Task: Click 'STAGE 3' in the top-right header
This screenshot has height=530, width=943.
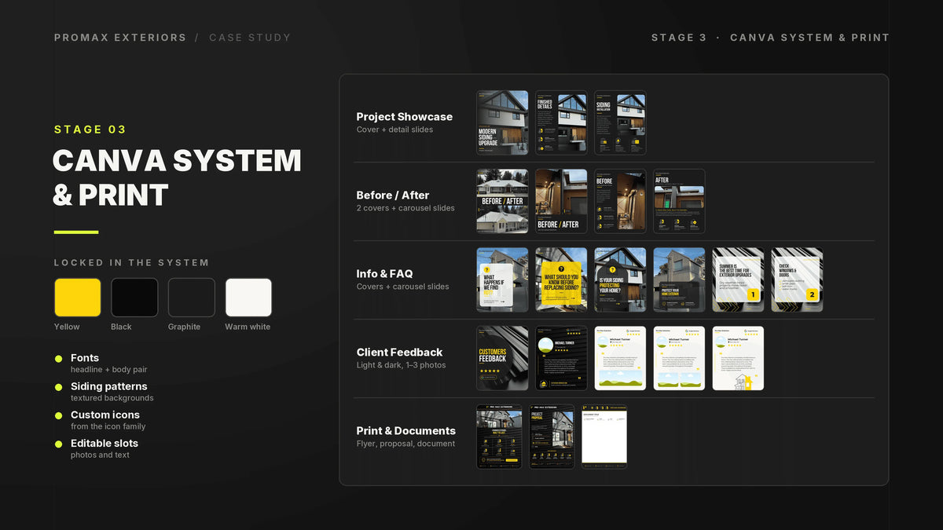Action: pyautogui.click(x=679, y=38)
